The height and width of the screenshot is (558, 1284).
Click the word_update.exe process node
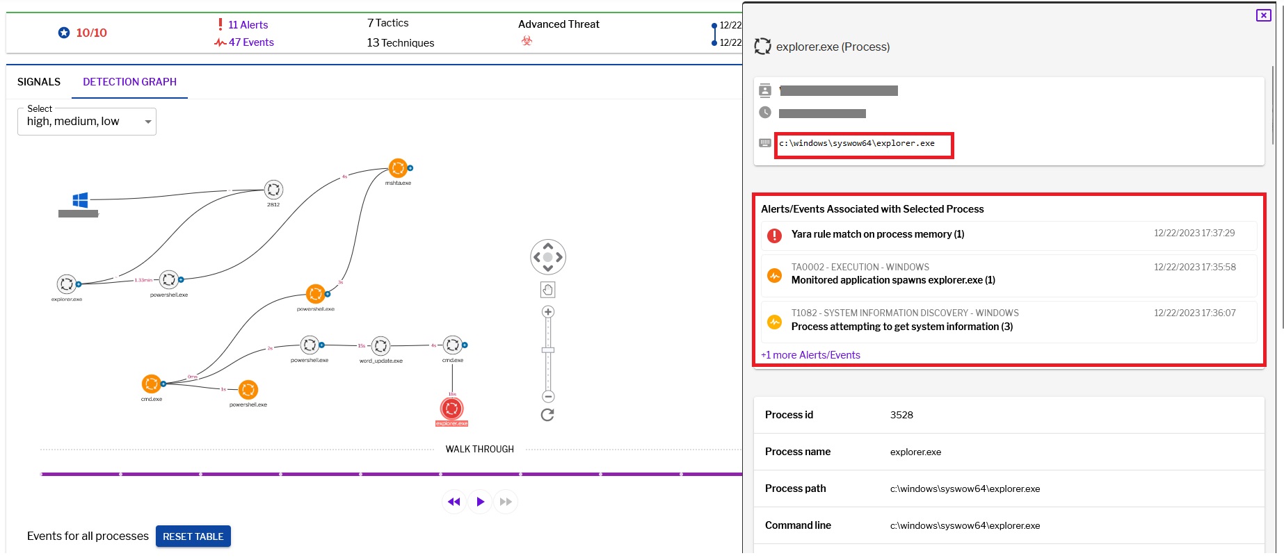coord(380,345)
